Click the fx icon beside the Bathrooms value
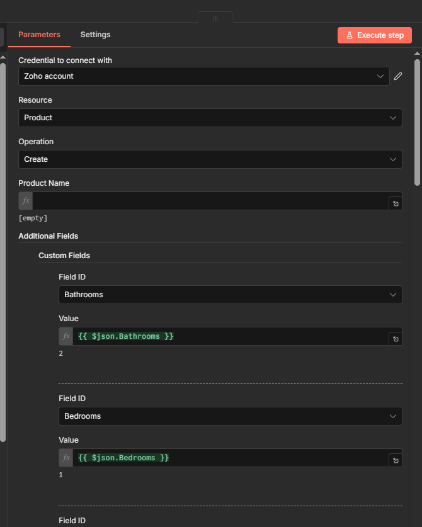 [x=66, y=336]
